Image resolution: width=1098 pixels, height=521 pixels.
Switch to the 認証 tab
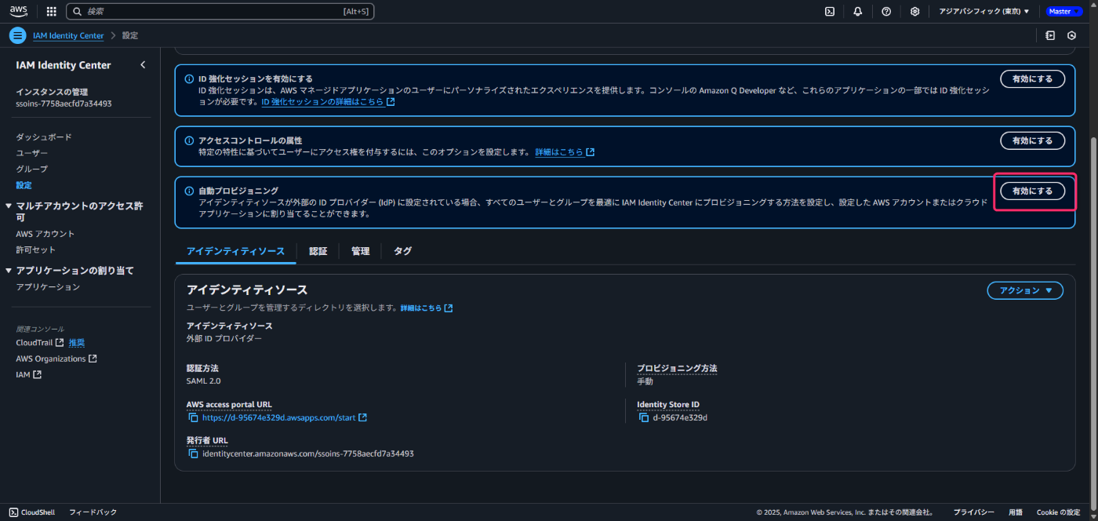[318, 251]
